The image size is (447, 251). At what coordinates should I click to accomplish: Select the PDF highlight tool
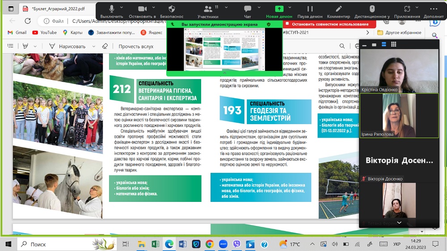(x=25, y=46)
